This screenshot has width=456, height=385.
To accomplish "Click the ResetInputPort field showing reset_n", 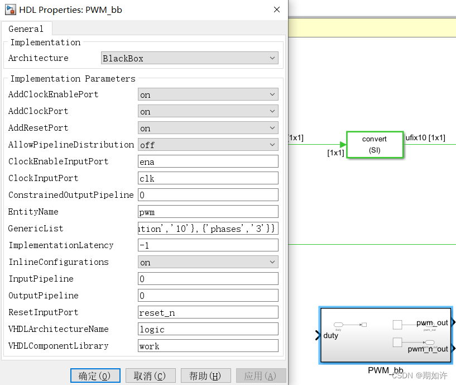I will coord(208,312).
